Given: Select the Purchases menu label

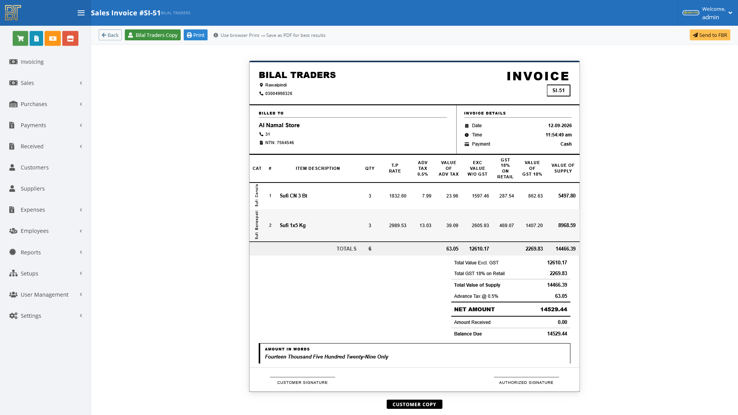Looking at the screenshot, I should click(x=34, y=104).
